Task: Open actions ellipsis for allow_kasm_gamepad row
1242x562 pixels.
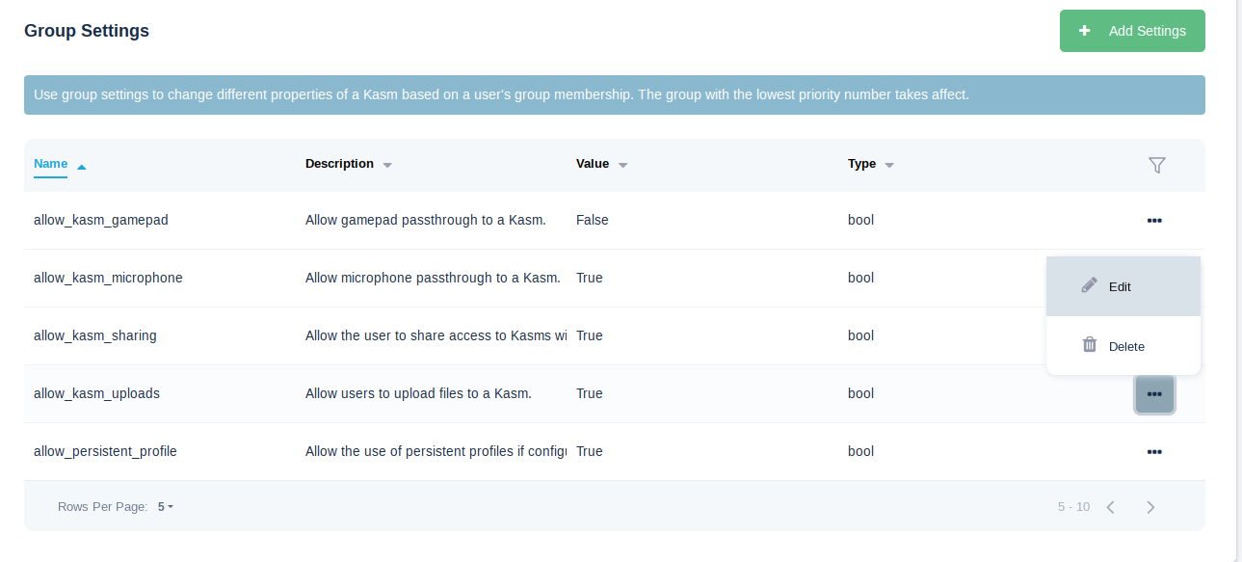Action: (x=1154, y=220)
